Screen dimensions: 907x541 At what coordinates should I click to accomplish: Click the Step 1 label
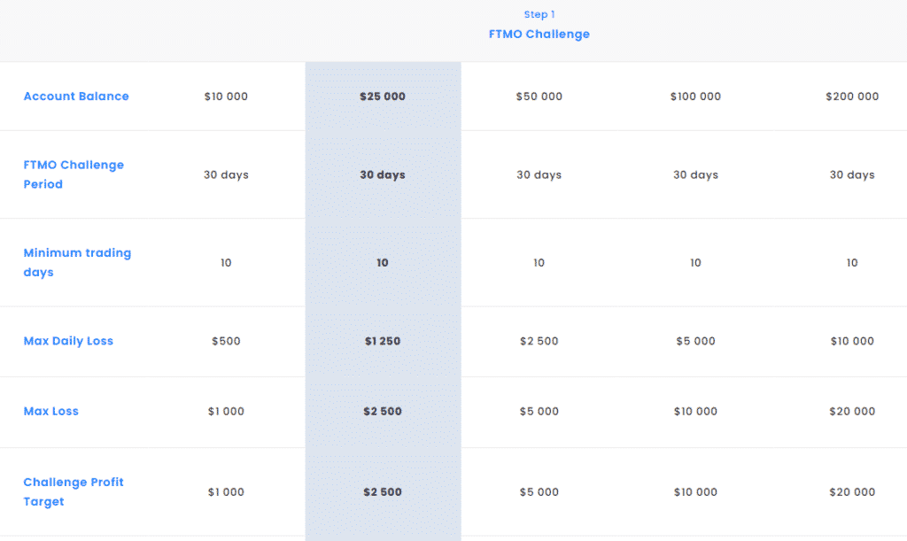(539, 14)
